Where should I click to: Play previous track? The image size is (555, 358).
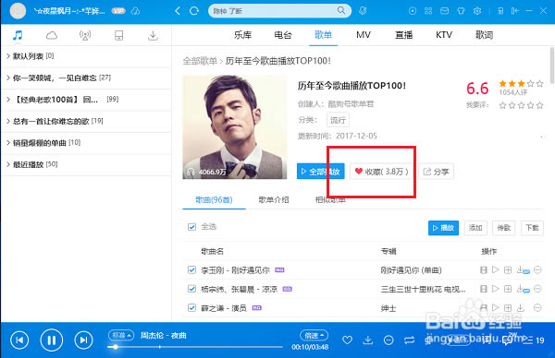19,340
